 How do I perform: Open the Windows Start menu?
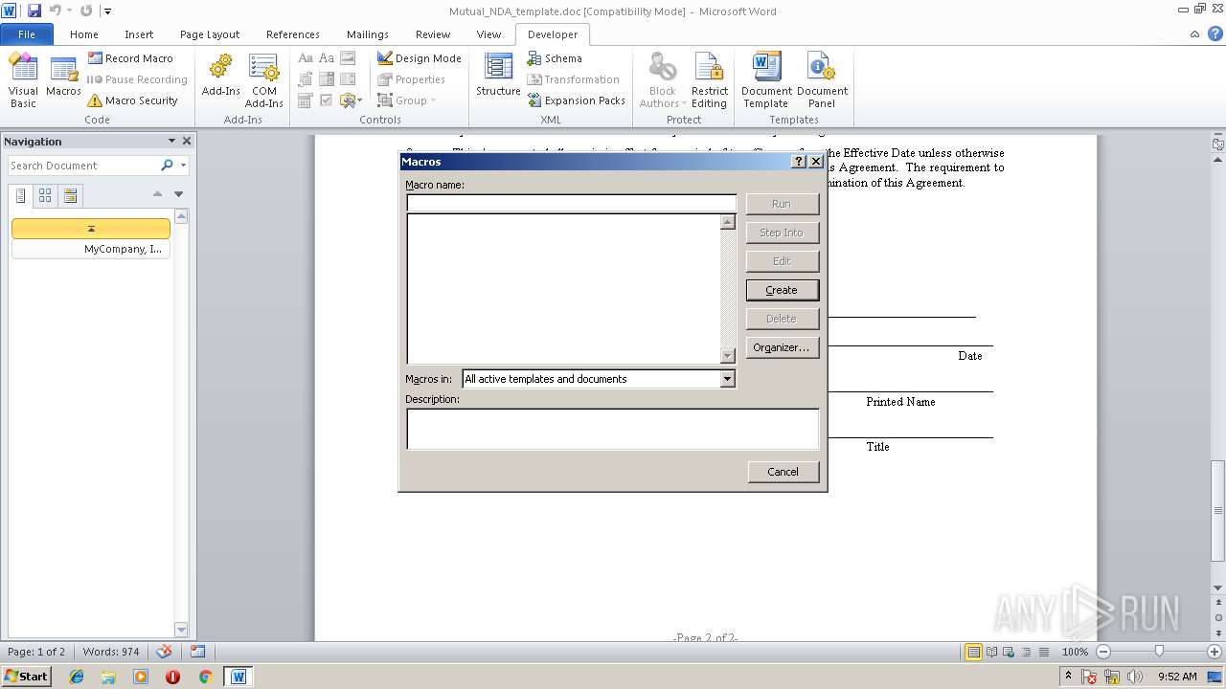tap(26, 676)
